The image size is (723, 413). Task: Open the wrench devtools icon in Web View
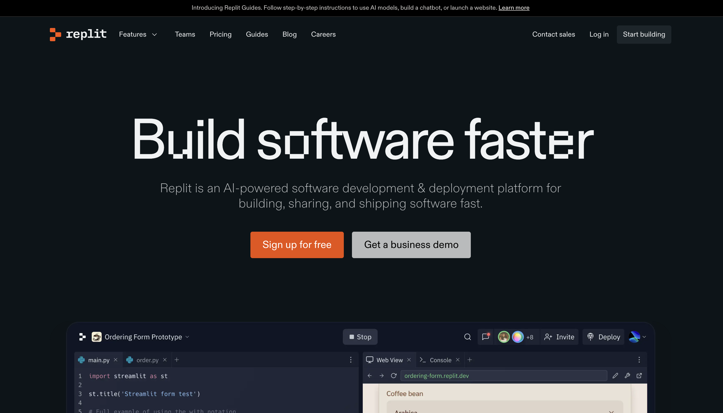point(627,376)
